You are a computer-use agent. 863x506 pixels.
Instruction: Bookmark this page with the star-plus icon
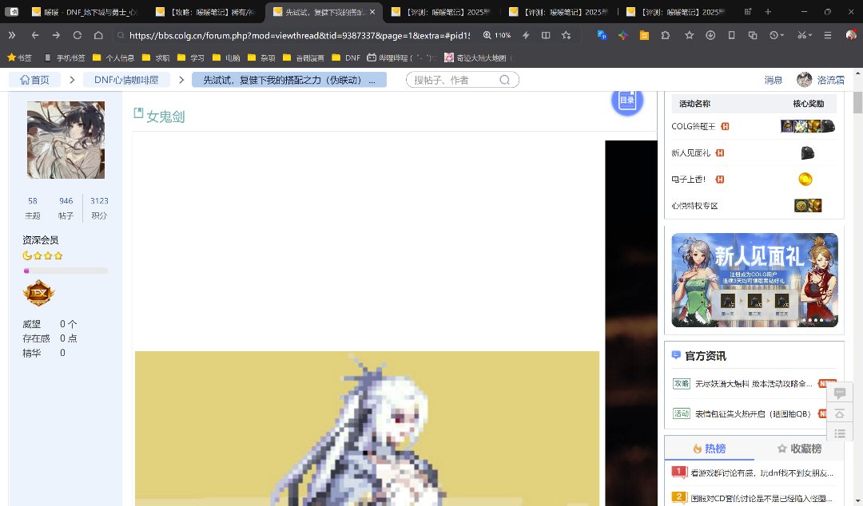(567, 35)
